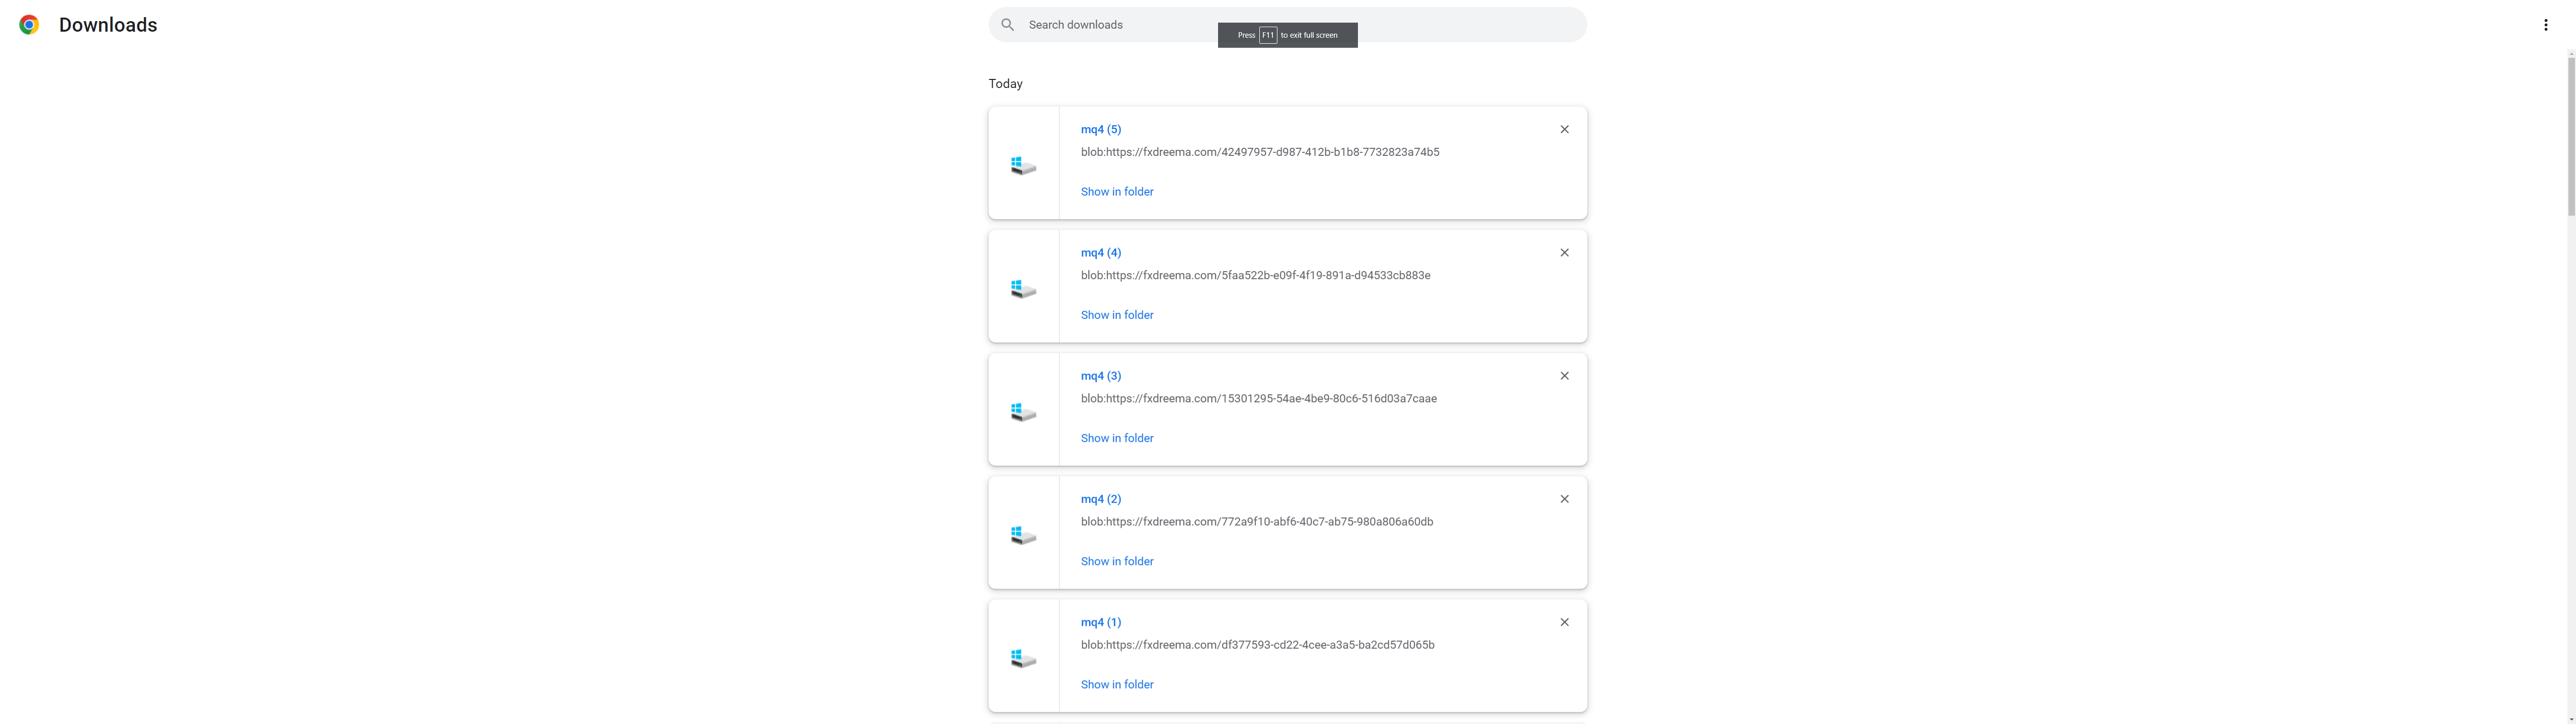The height and width of the screenshot is (724, 2576).
Task: Show mq4 (4) in folder
Action: 1116,315
